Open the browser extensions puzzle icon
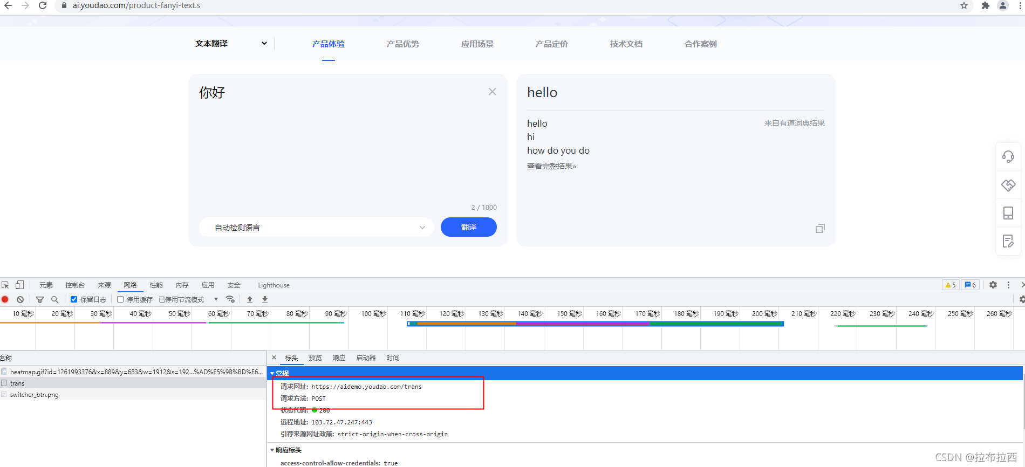1025x467 pixels. pyautogui.click(x=986, y=5)
